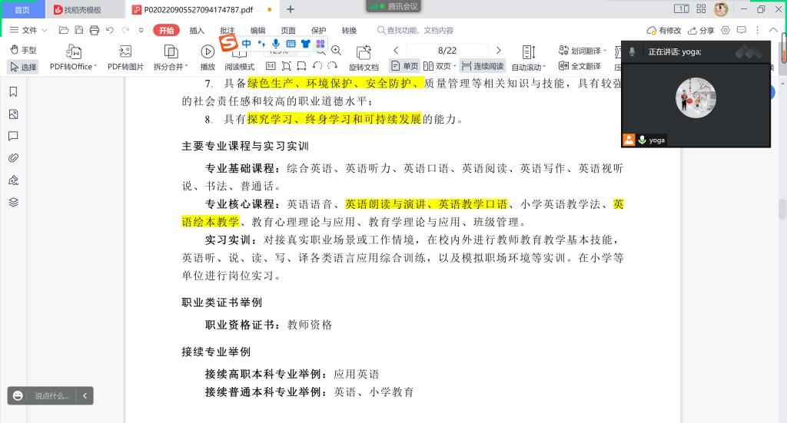Expand the PDF转Office dropdown
787x423 pixels.
95,68
